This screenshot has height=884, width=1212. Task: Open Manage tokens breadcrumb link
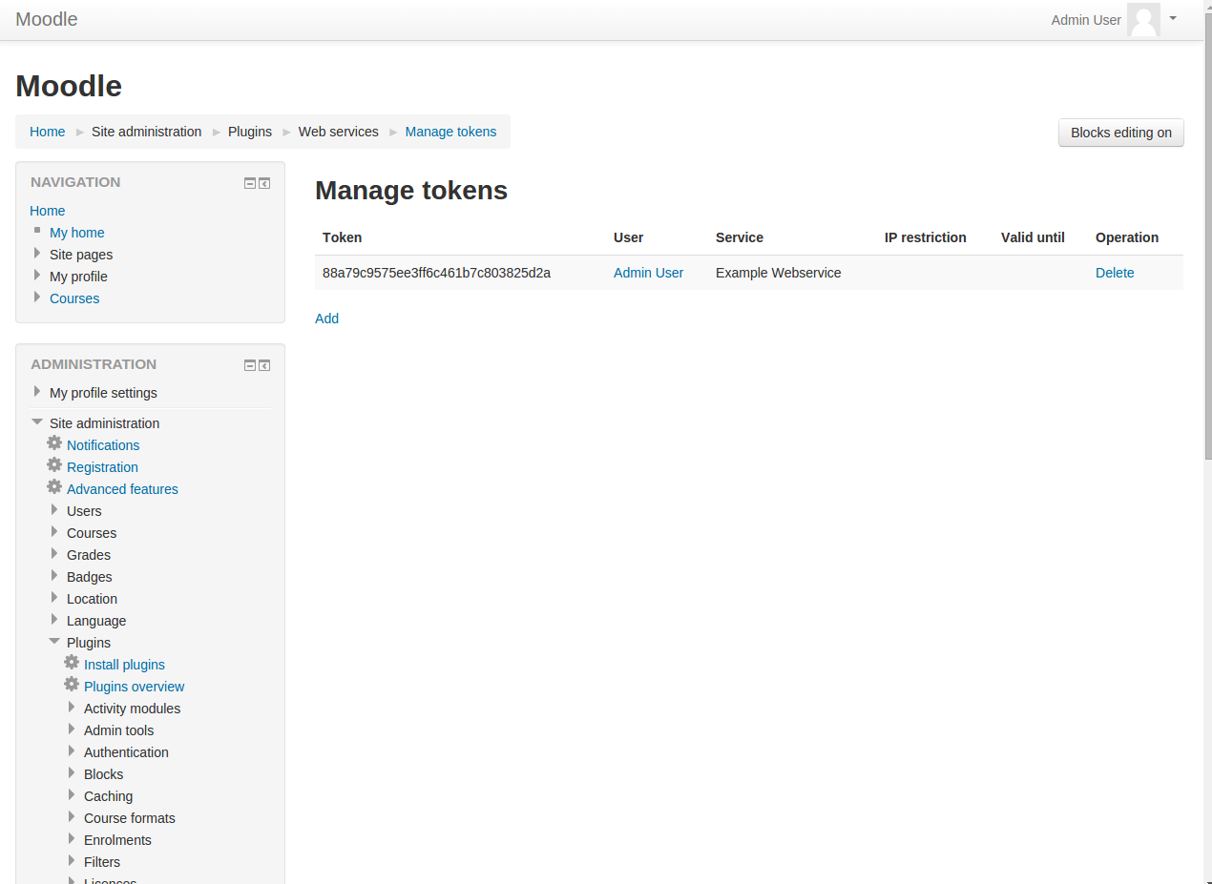point(450,132)
